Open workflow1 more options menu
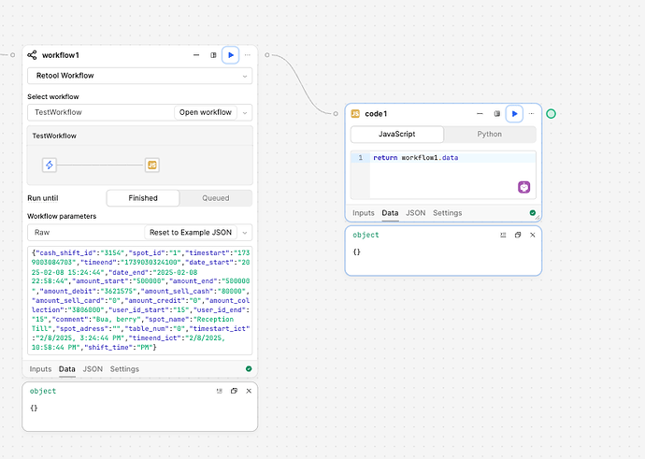 tap(247, 55)
